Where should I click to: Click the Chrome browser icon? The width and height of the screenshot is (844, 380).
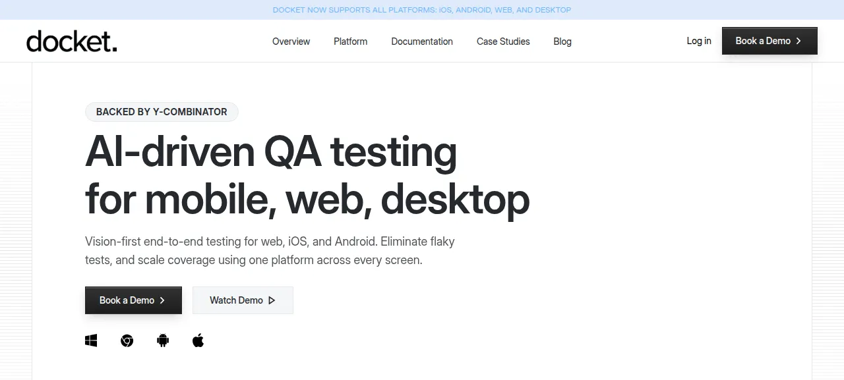(x=127, y=340)
